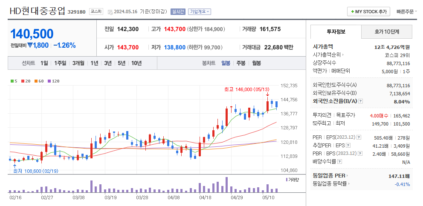
Task: Click 전일 value 142,300
Action: coord(128,29)
